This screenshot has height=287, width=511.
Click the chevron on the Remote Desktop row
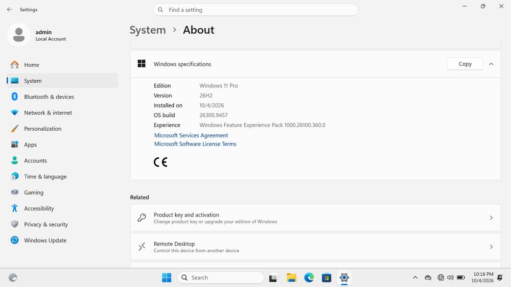pyautogui.click(x=491, y=247)
